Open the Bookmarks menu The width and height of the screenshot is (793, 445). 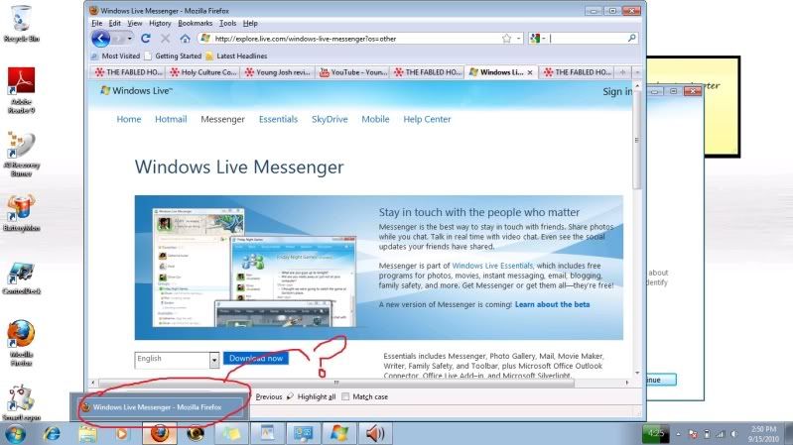point(196,23)
